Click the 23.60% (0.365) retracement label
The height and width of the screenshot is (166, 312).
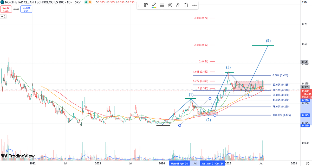click(x=280, y=85)
